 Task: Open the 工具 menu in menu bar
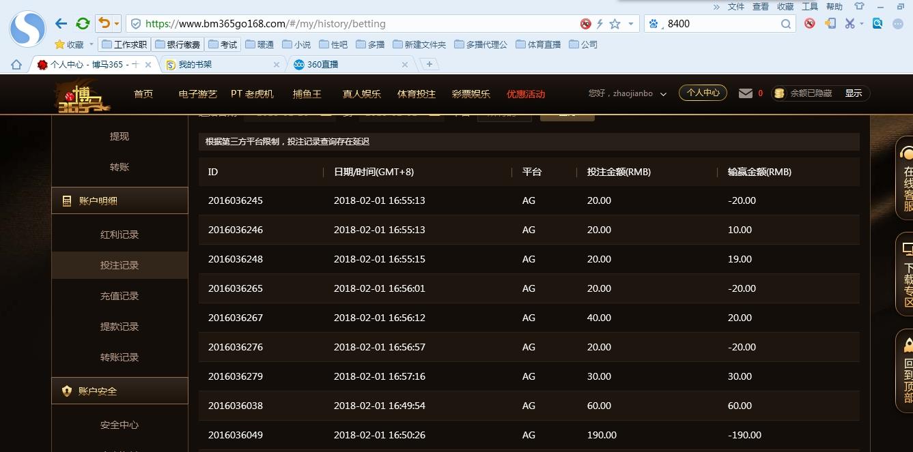[810, 7]
